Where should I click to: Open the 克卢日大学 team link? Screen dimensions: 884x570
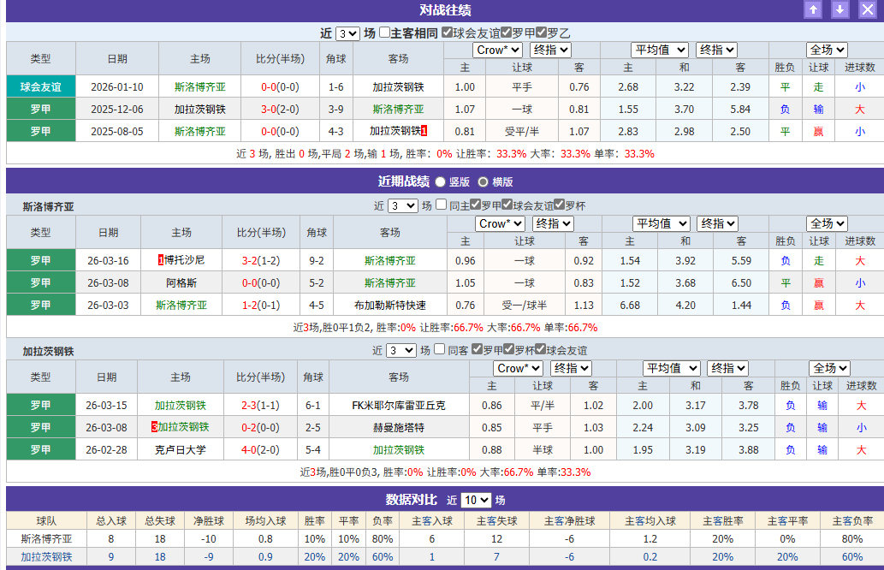[182, 448]
